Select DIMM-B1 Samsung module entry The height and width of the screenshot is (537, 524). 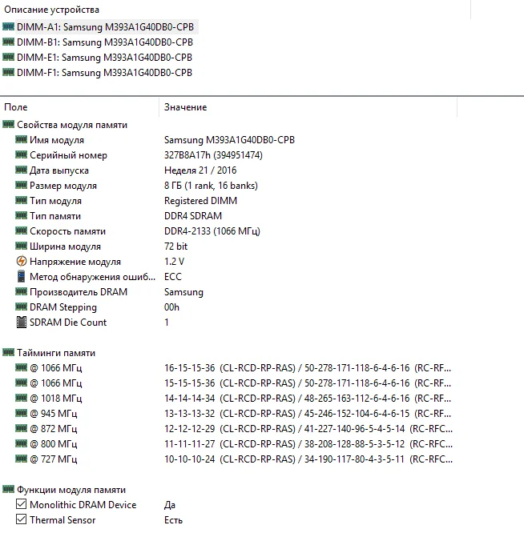(x=105, y=42)
